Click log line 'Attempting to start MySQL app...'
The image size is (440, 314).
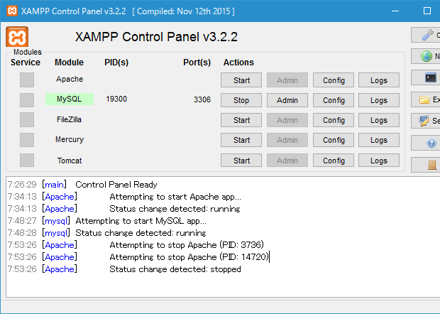141,221
